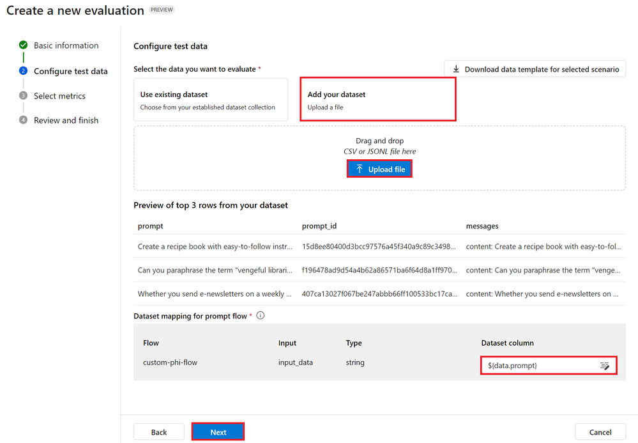Click the ${data.prompt} dataset column field

click(549, 366)
